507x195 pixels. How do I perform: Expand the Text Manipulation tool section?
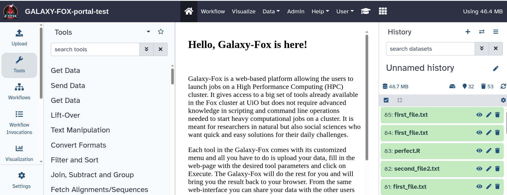pyautogui.click(x=80, y=130)
